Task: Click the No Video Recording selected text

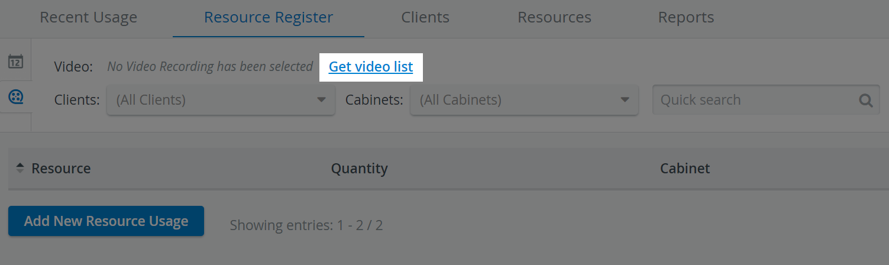Action: click(210, 66)
